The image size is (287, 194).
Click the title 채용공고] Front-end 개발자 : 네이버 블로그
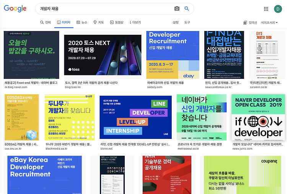(31, 83)
